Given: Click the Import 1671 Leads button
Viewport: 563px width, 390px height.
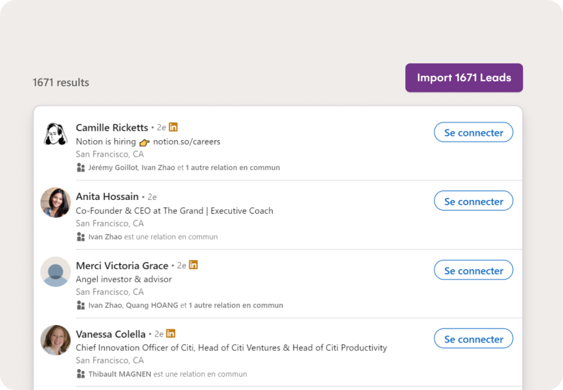Looking at the screenshot, I should click(x=463, y=78).
